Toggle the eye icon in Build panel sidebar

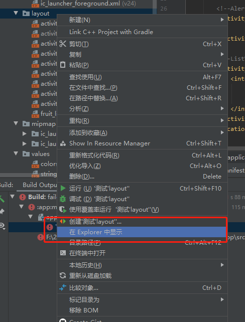point(3,226)
